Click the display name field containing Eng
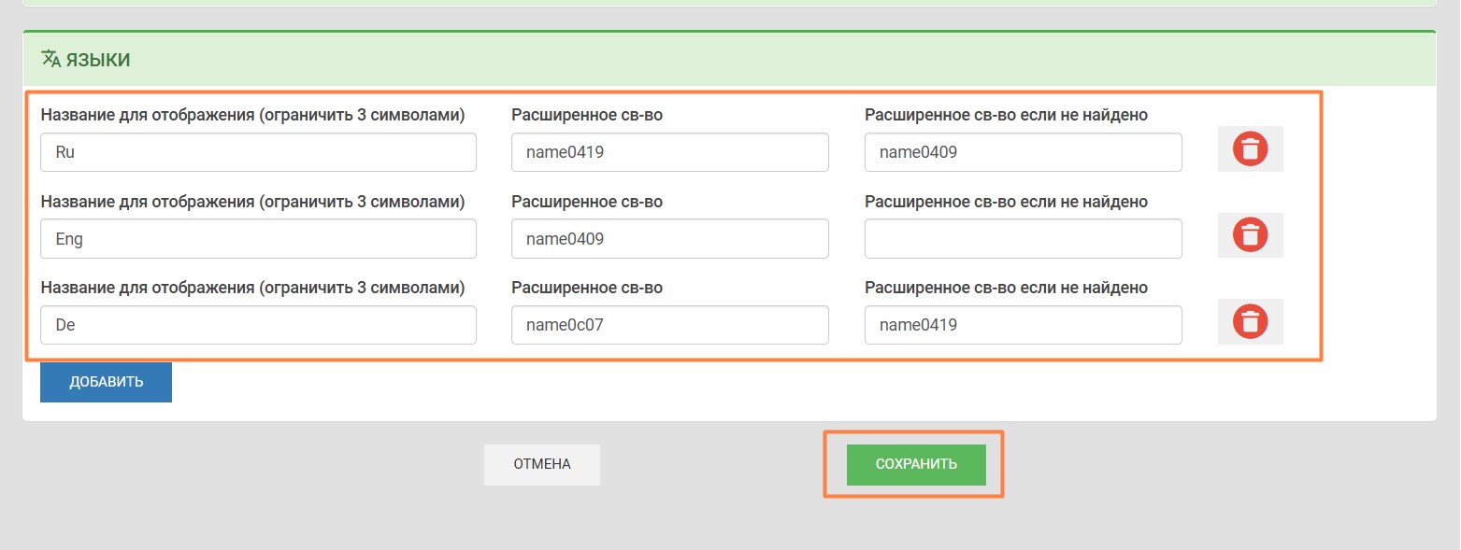The width and height of the screenshot is (1461, 550). [258, 239]
